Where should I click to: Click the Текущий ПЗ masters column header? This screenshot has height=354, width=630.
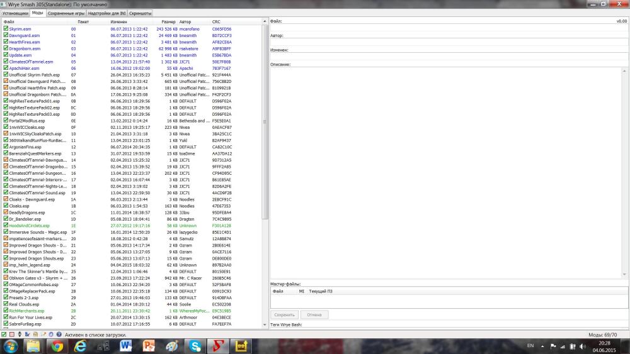pyautogui.click(x=321, y=291)
